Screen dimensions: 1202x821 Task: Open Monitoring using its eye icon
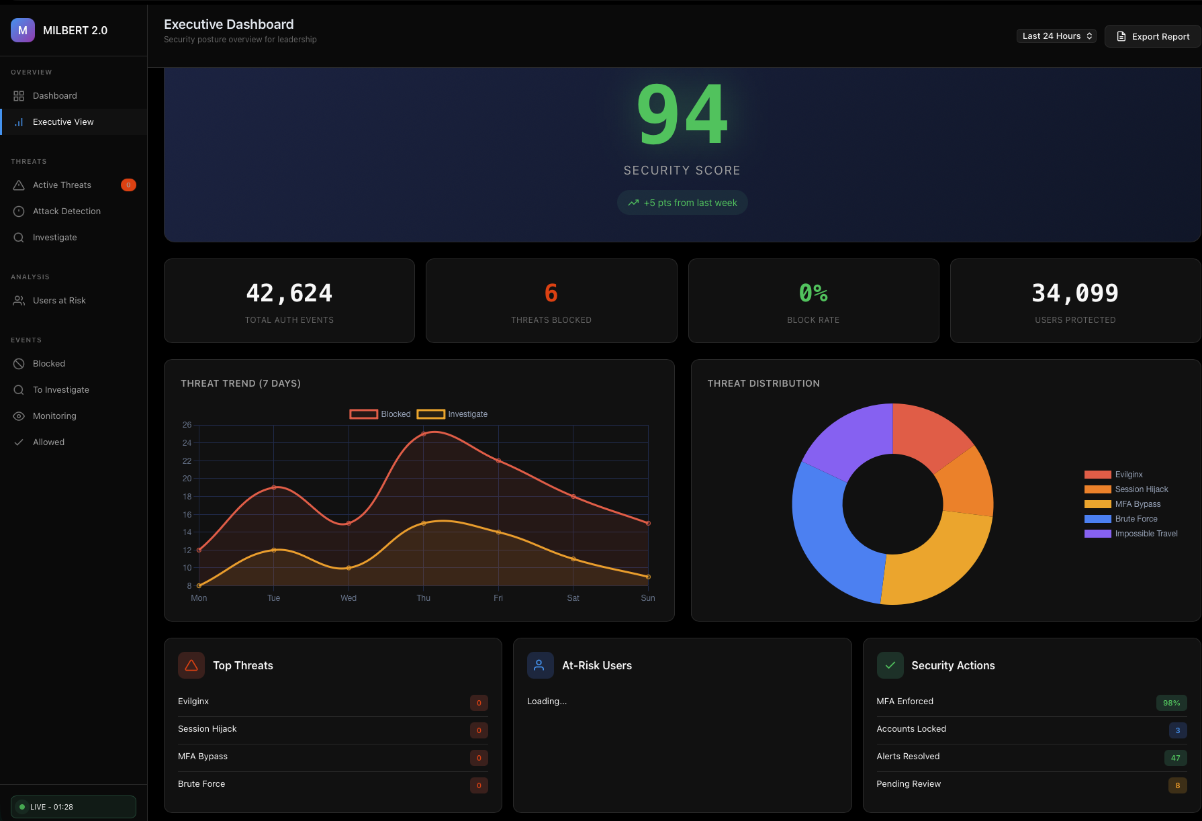pyautogui.click(x=18, y=416)
